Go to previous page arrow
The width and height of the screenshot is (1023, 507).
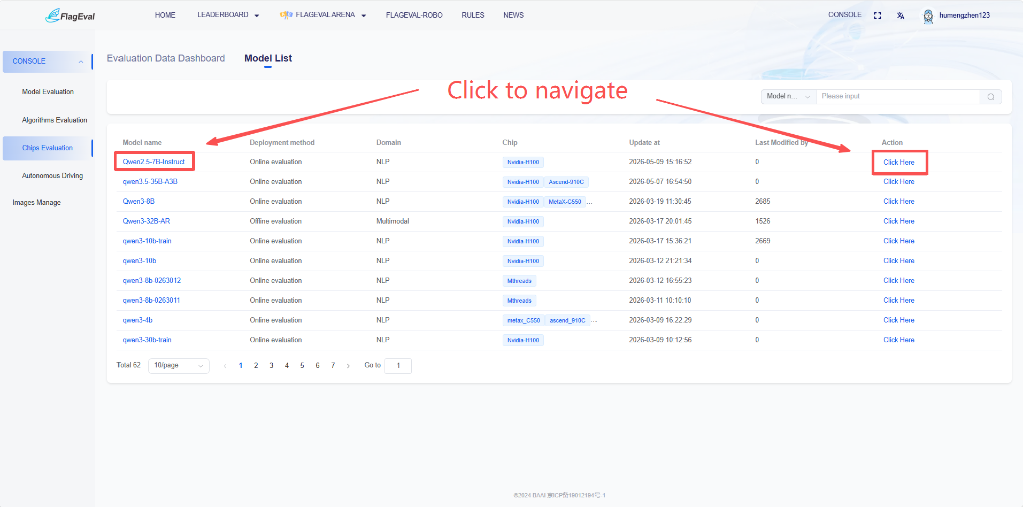225,366
